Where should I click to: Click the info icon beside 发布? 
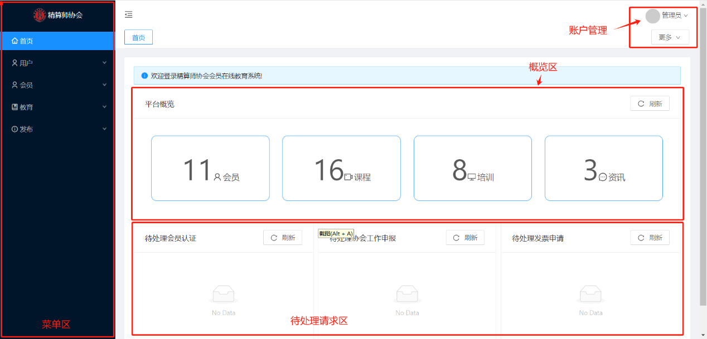(x=14, y=129)
